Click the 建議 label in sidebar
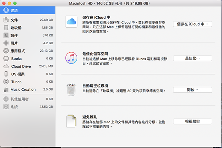The height and width of the screenshot is (148, 222). (x=14, y=10)
